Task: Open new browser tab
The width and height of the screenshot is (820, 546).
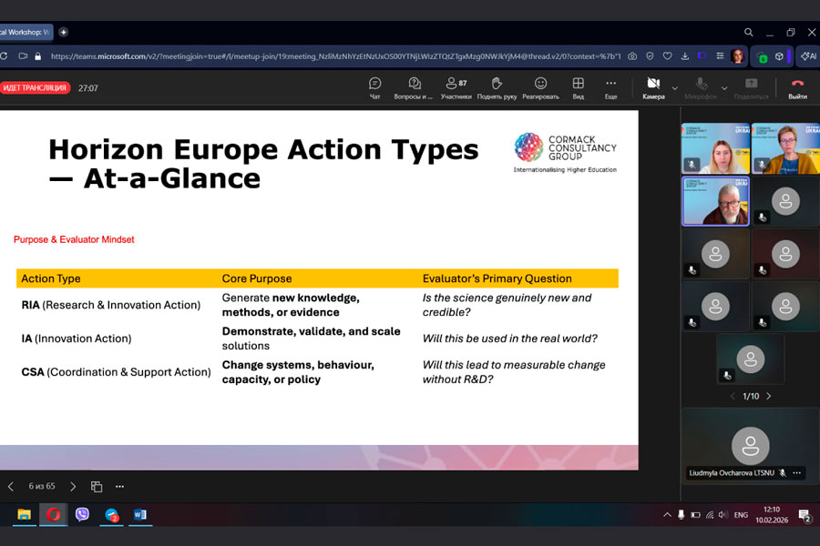Action: 63,32
